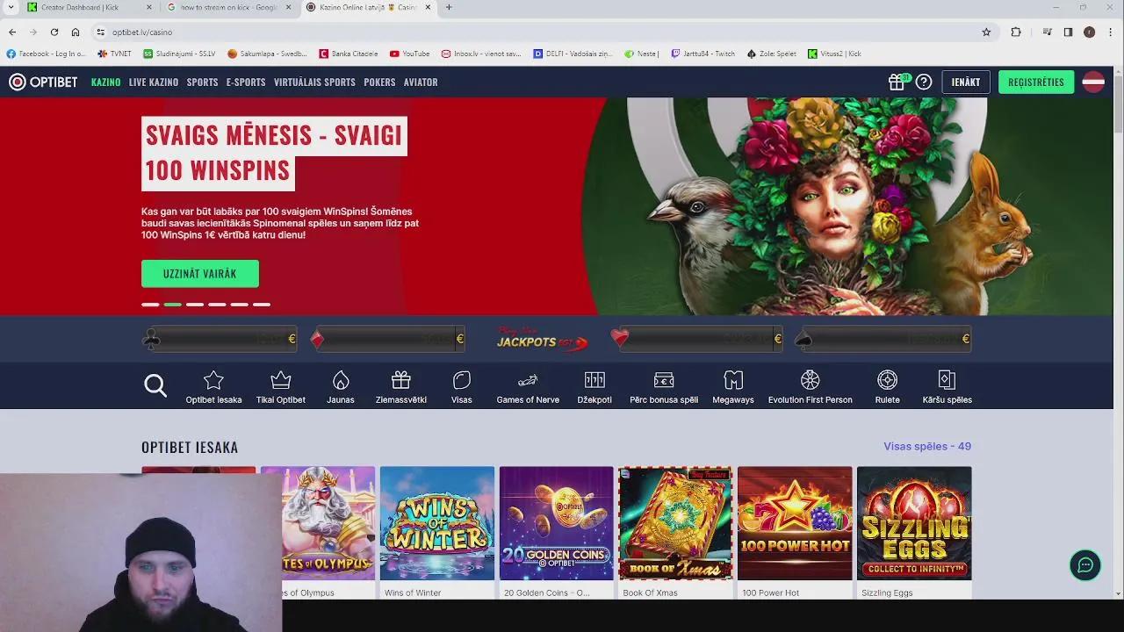The image size is (1124, 632).
Task: Switch to how to stream on kick tab
Action: click(228, 7)
